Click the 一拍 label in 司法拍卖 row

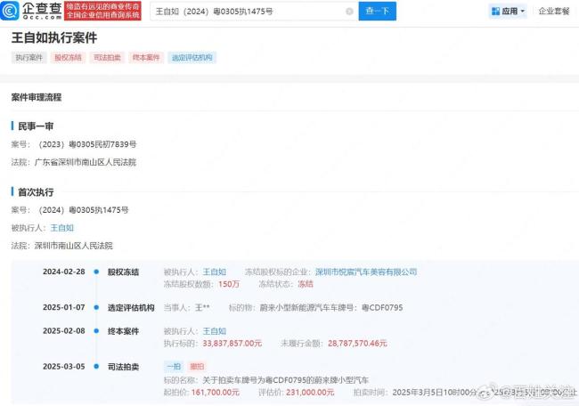click(x=174, y=367)
